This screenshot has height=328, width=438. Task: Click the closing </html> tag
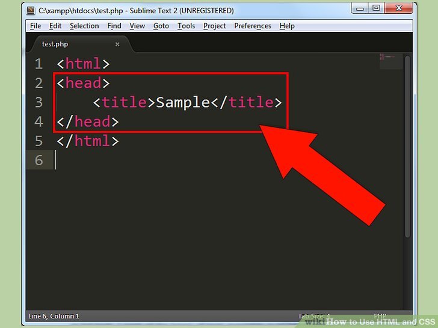click(88, 141)
